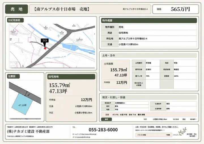Click the phone number 055-283-6000
Viewport: 204px width, 144px height.
(x=103, y=130)
